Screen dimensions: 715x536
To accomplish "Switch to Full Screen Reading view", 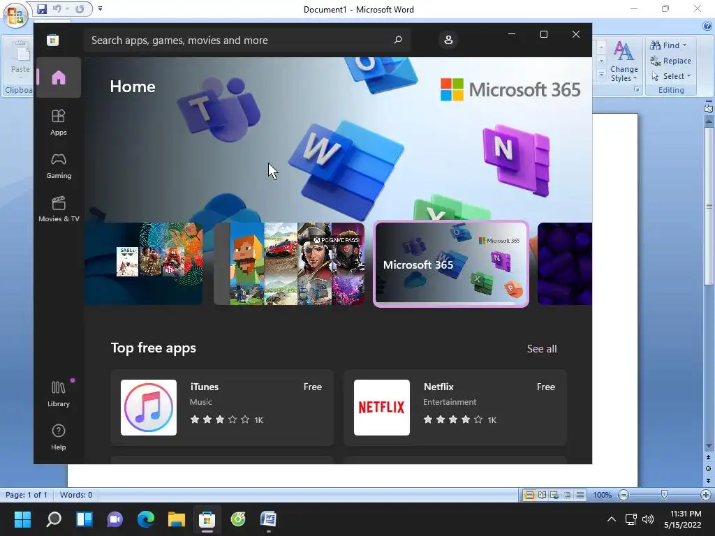I will pyautogui.click(x=542, y=495).
